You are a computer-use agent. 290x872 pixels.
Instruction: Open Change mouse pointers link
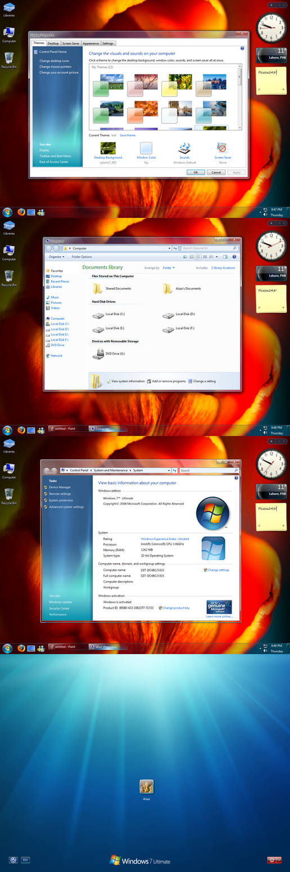[x=56, y=66]
